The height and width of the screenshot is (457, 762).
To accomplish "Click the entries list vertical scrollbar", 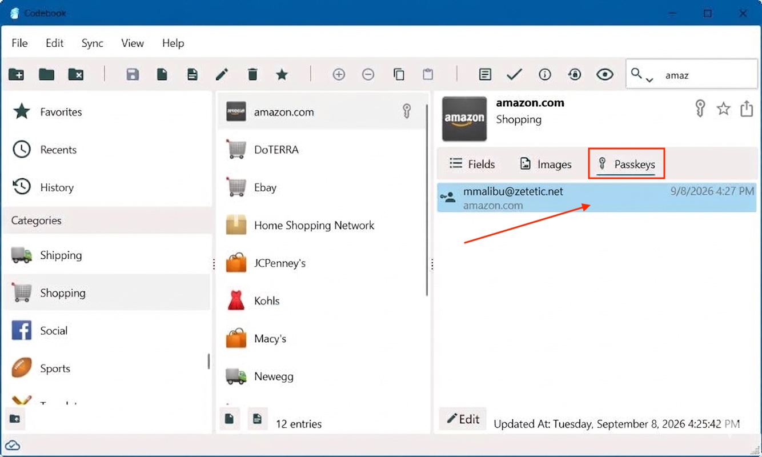I will point(427,200).
